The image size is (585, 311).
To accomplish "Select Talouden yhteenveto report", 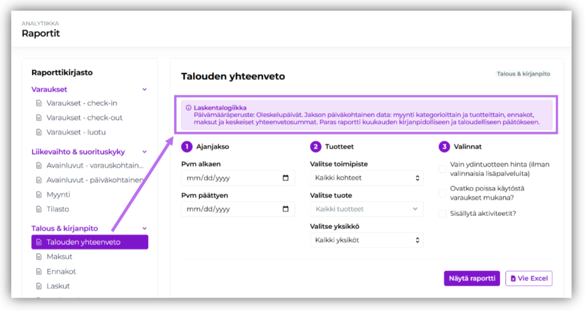I will coord(89,242).
